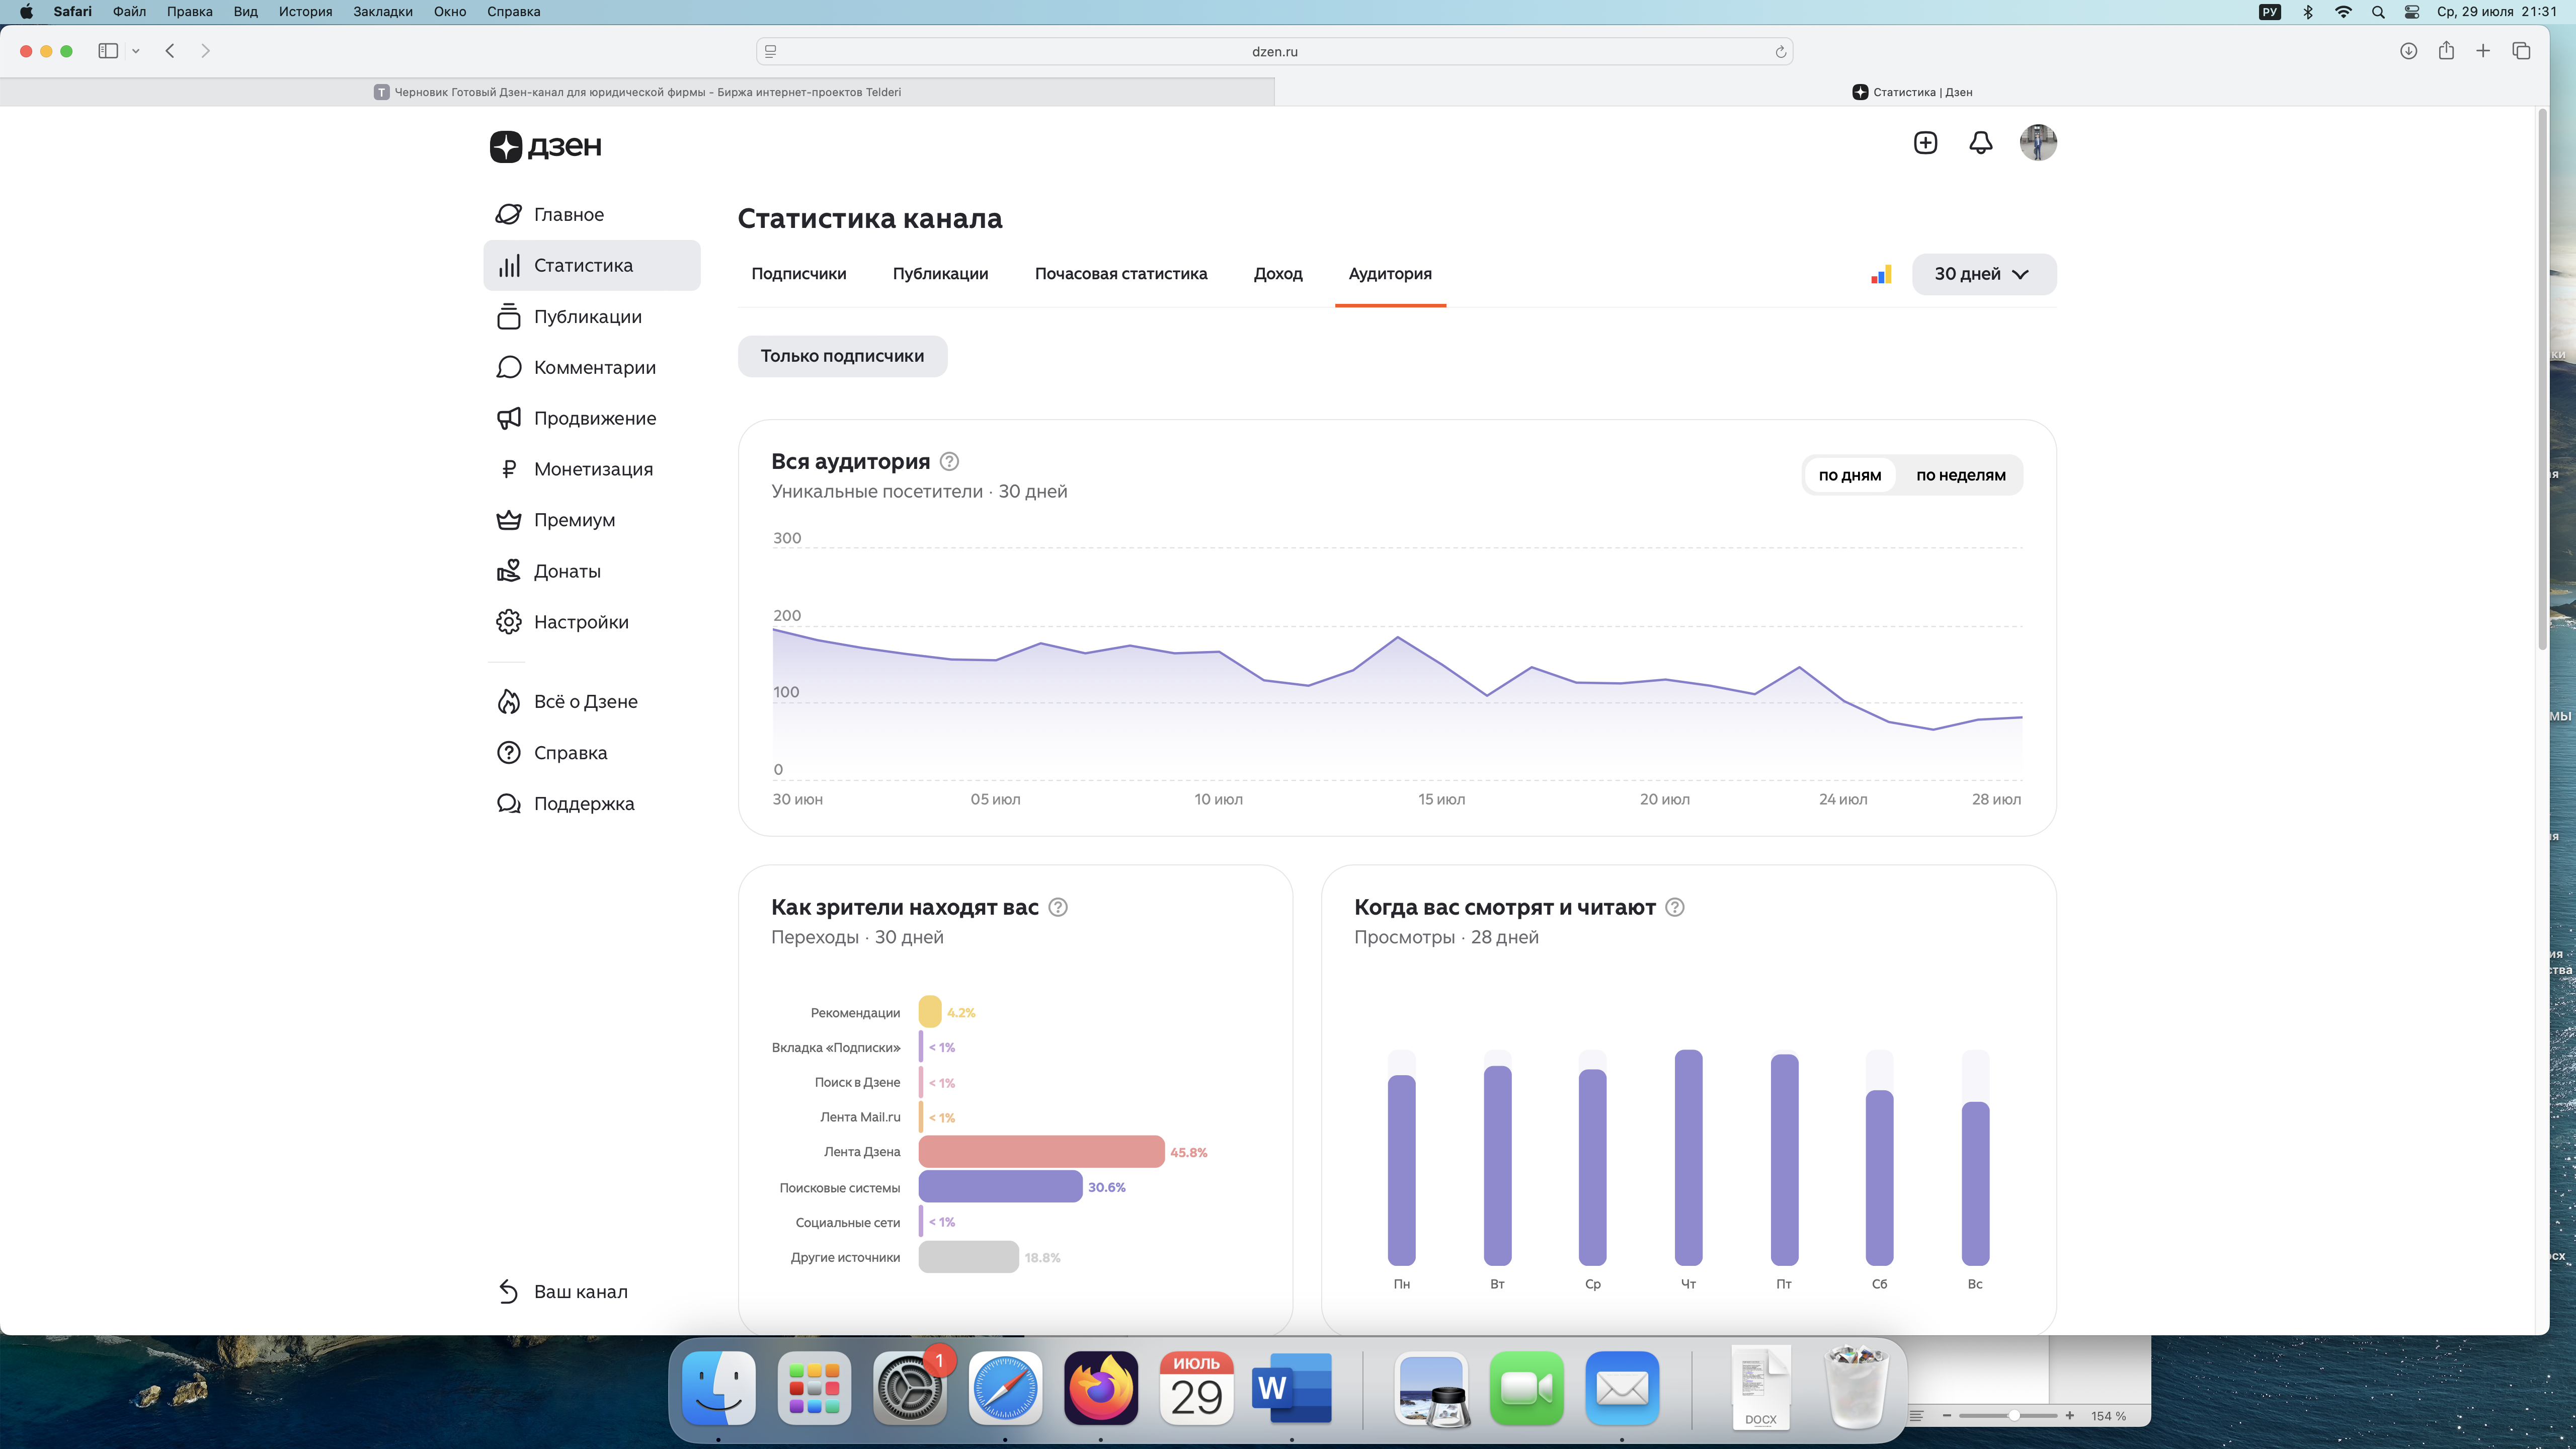Toggle the Safari sidebar
Viewport: 2576px width, 1449px height.
click(x=108, y=51)
